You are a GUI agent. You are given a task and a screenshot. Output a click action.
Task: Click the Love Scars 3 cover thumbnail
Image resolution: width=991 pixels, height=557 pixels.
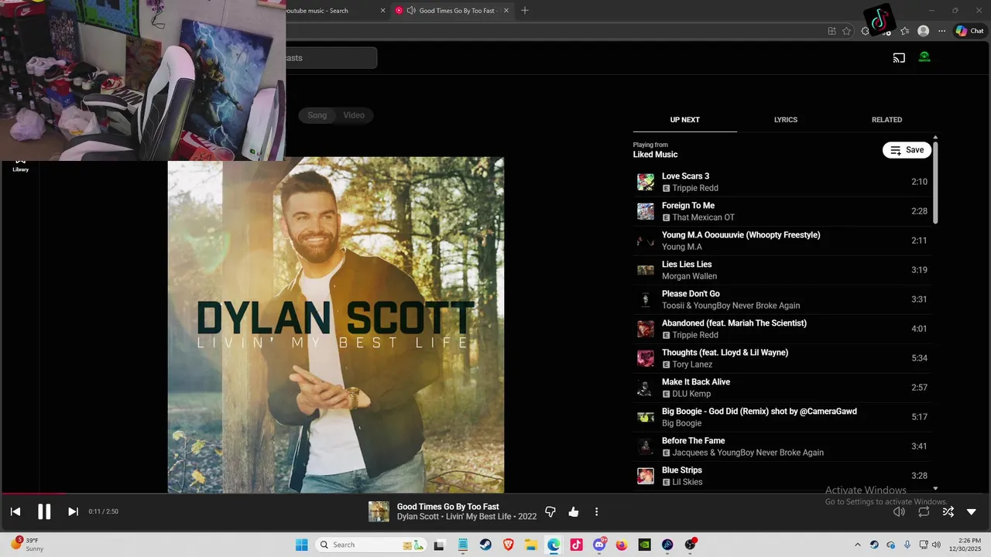645,182
